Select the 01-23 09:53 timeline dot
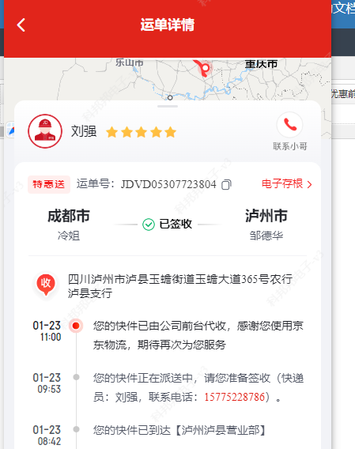Screen dimensions: 355x449 (x=76, y=377)
